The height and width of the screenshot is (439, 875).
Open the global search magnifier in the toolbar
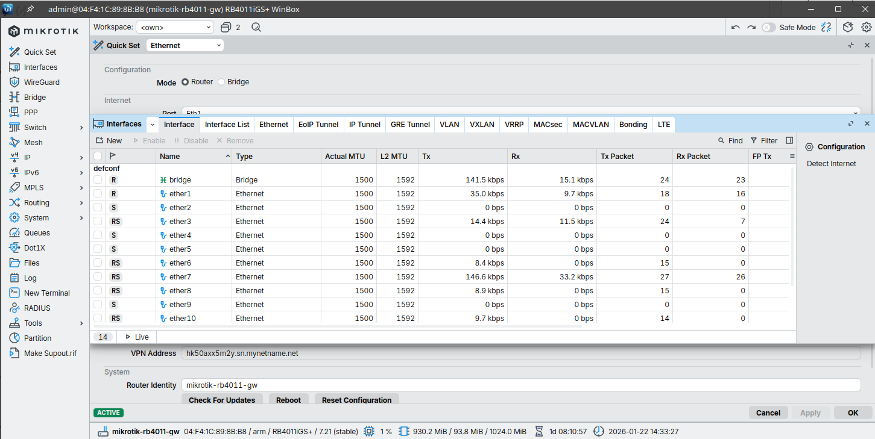point(256,27)
